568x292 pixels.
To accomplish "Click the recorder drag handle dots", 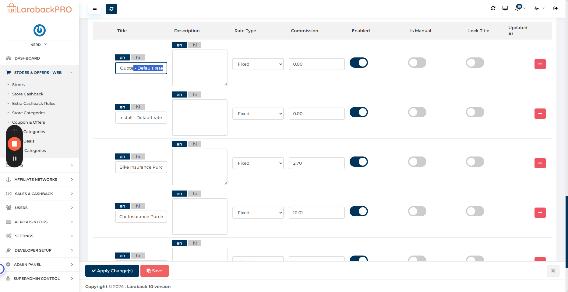I will (15, 130).
